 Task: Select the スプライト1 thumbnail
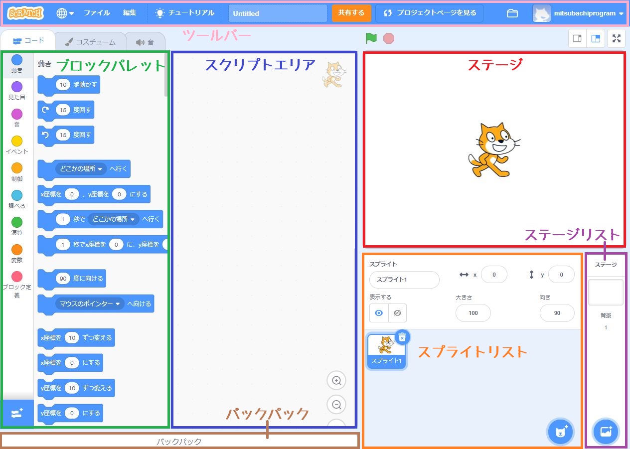tap(386, 351)
